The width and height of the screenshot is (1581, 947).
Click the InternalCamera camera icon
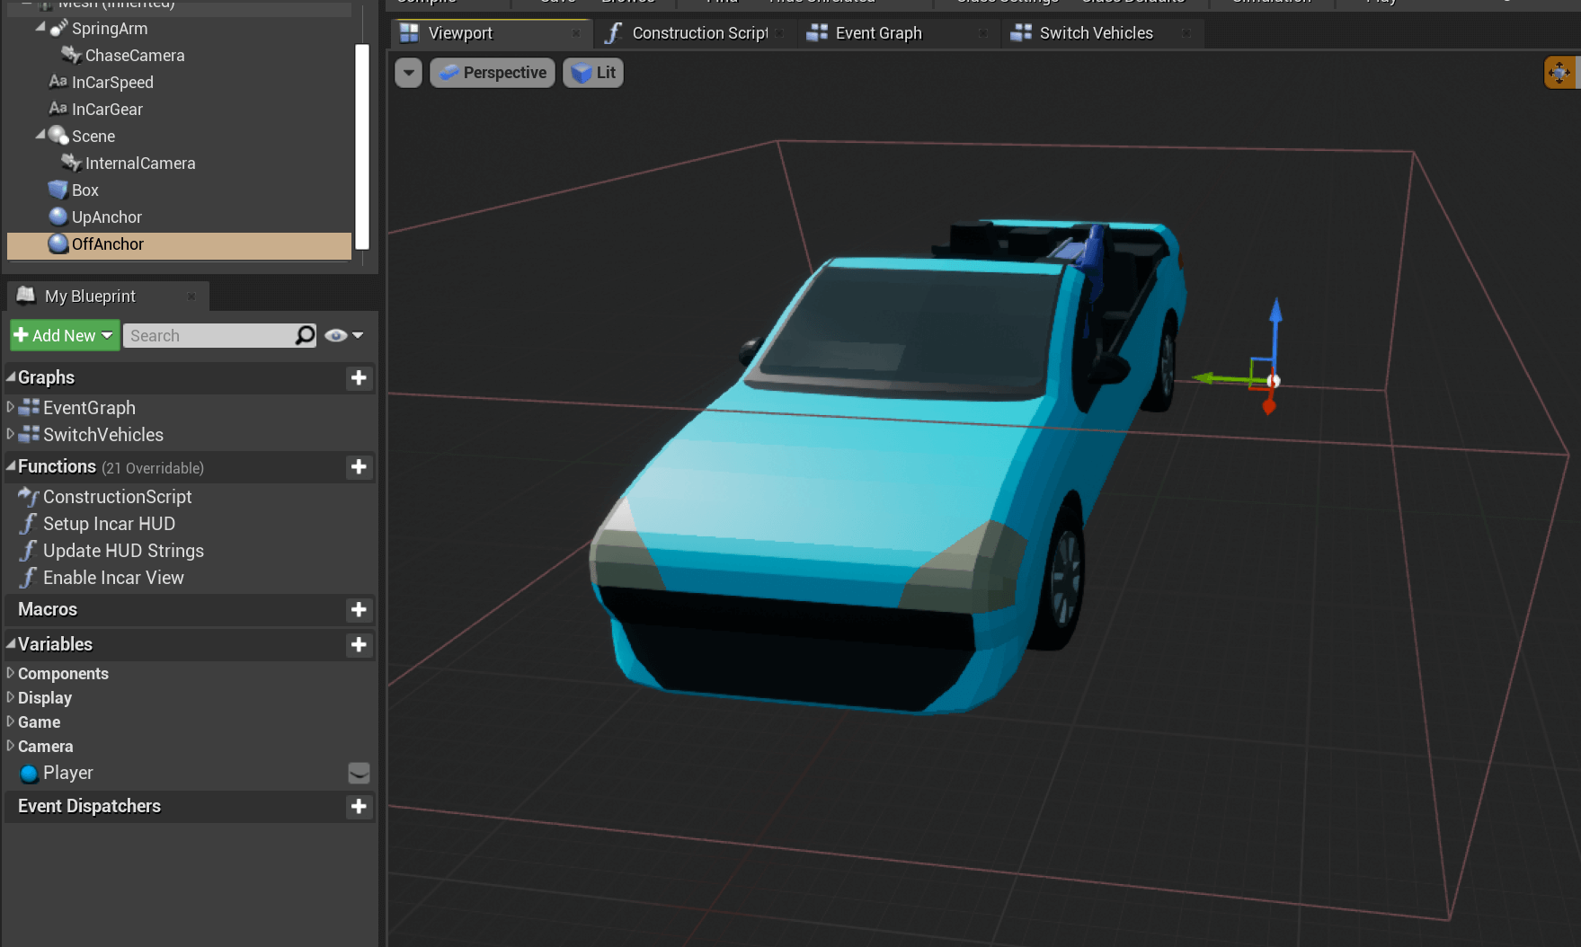pos(72,163)
